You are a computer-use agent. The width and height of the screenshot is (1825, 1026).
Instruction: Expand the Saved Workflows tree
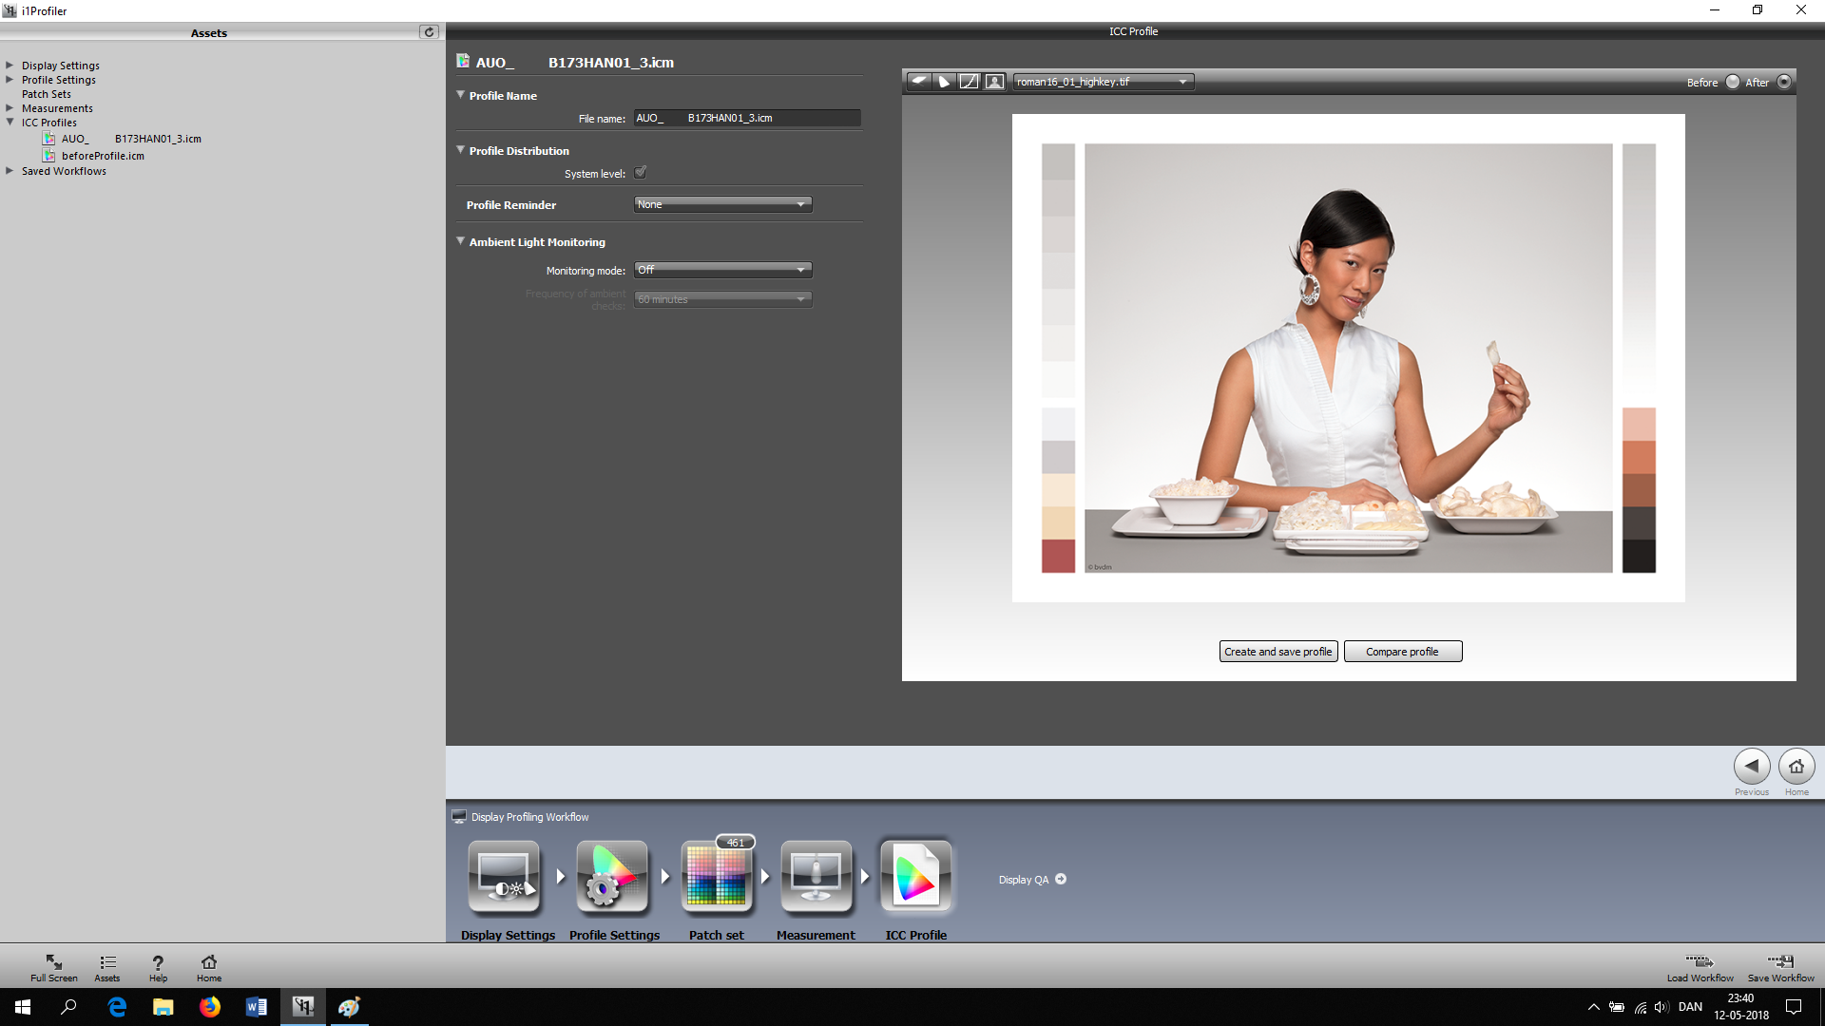tap(10, 171)
